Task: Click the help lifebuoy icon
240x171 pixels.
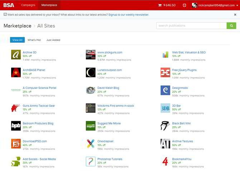Action: [184, 5]
